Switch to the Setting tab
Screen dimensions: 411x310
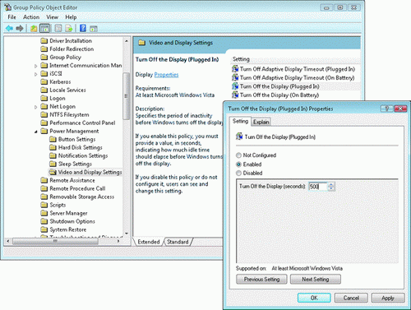point(240,121)
